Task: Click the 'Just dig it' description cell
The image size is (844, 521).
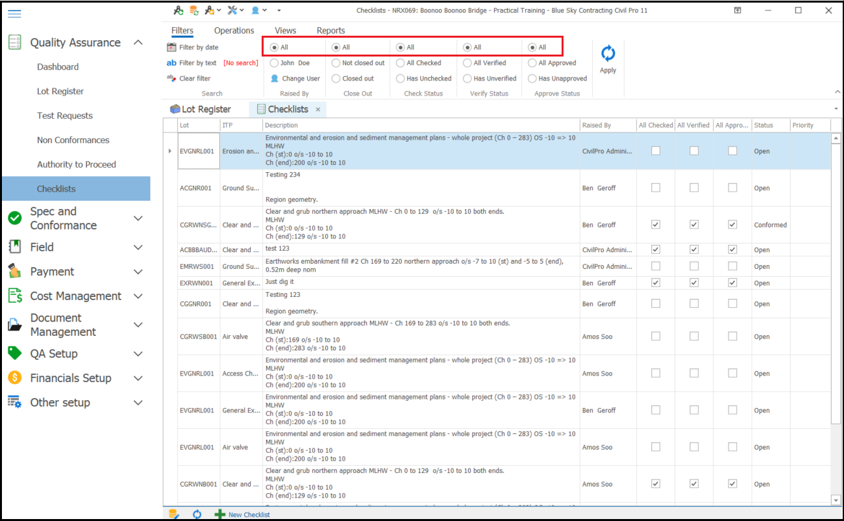Action: point(421,283)
